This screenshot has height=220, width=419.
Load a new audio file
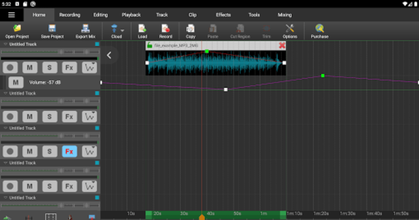[x=142, y=31]
